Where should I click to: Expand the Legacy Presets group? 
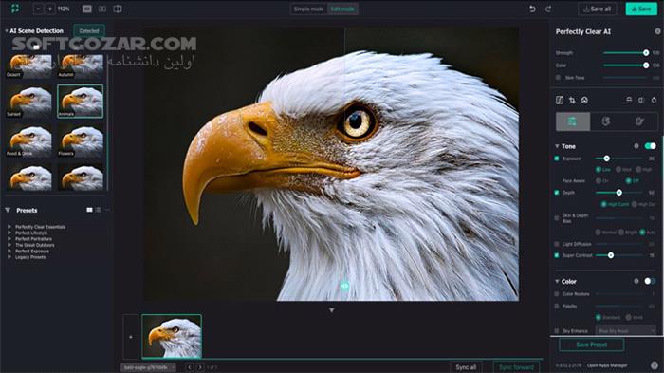click(9, 257)
